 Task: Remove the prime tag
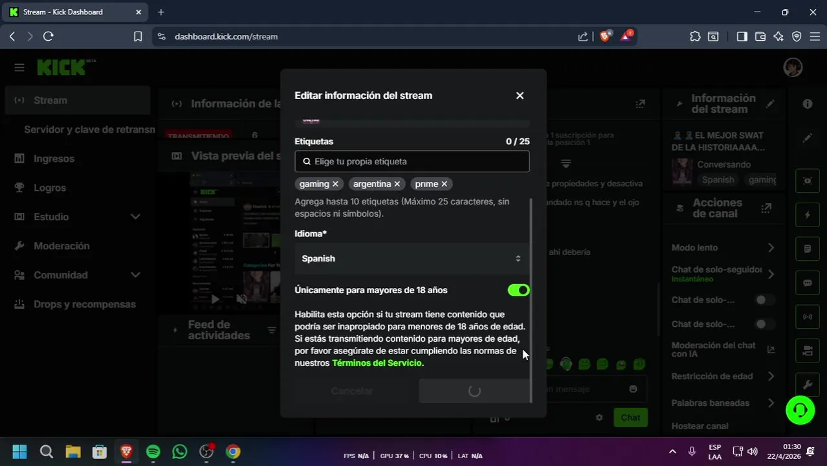click(444, 184)
